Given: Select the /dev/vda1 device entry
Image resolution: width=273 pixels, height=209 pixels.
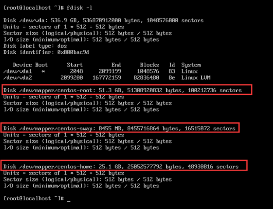Looking at the screenshot, I should click(17, 71).
